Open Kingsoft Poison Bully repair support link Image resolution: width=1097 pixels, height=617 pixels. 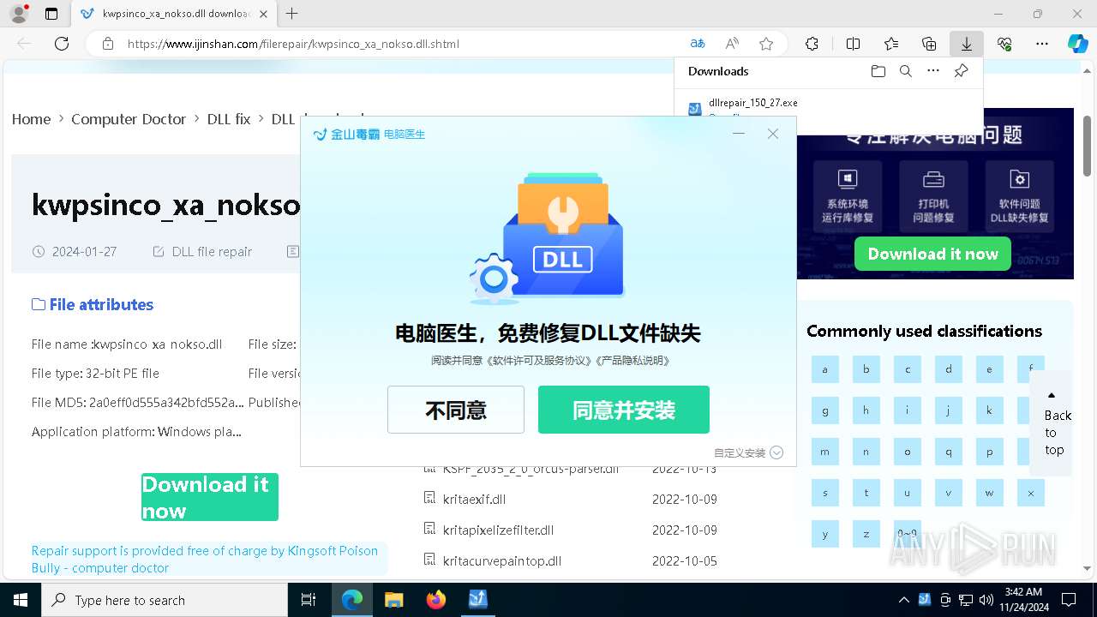point(205,559)
